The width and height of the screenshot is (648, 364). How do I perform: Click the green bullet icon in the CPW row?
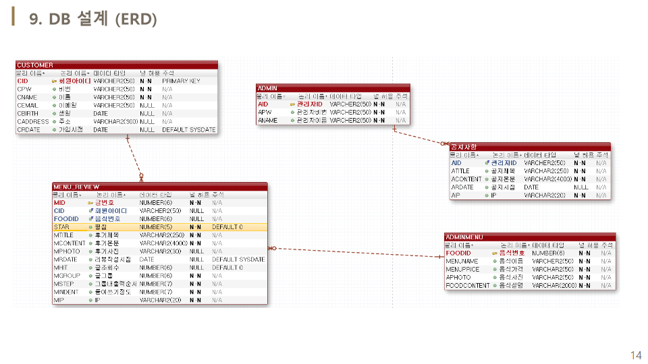[54, 89]
